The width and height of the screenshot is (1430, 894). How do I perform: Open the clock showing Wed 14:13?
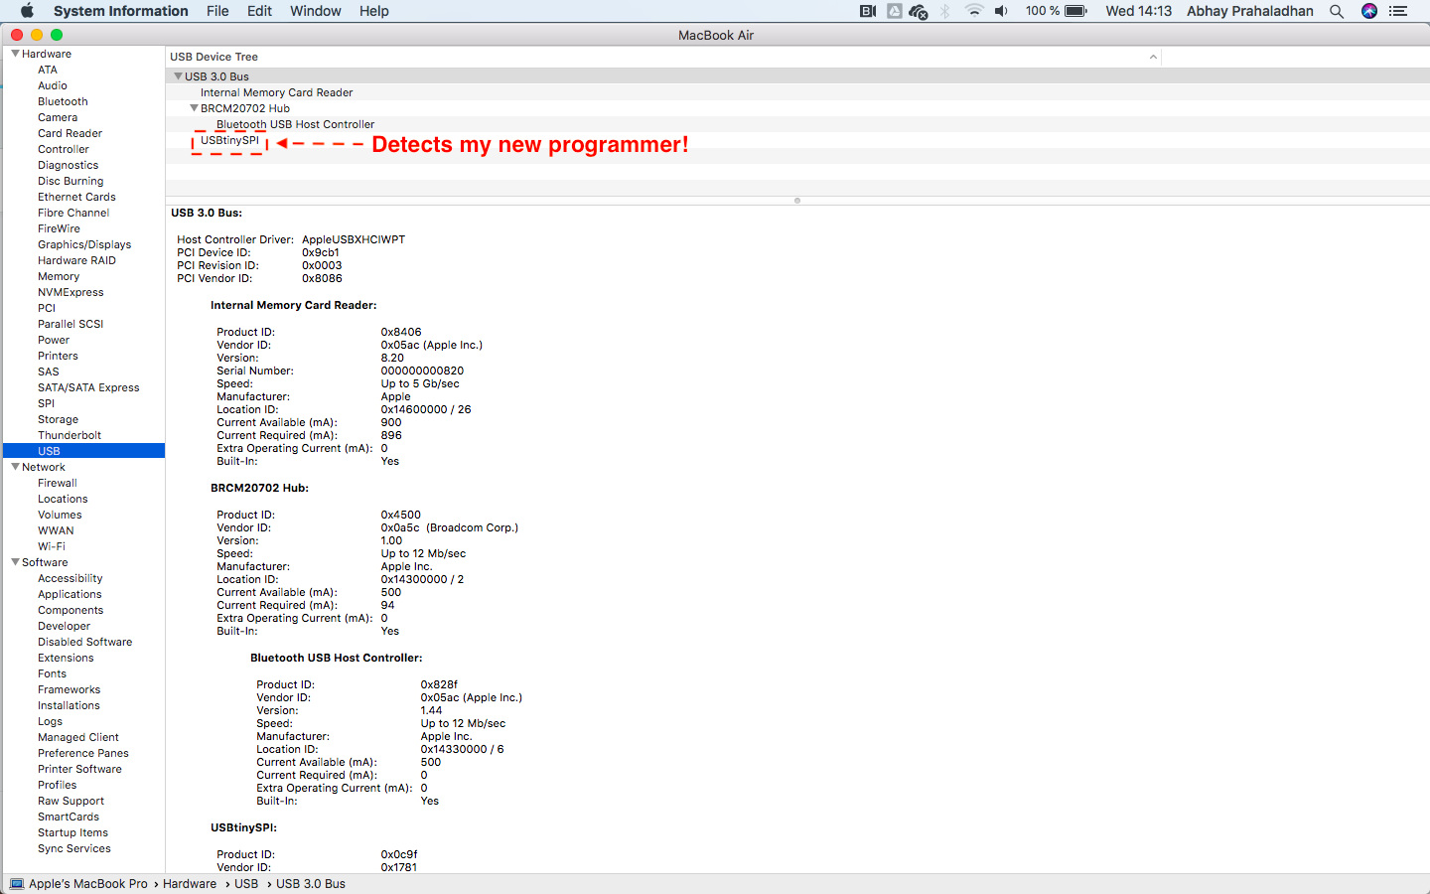[1139, 11]
